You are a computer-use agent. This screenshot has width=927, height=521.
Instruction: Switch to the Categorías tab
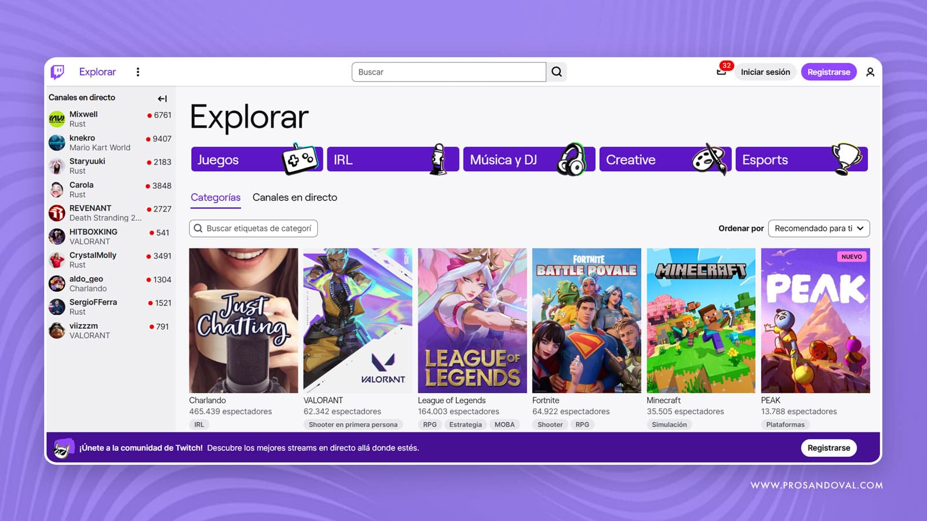216,197
